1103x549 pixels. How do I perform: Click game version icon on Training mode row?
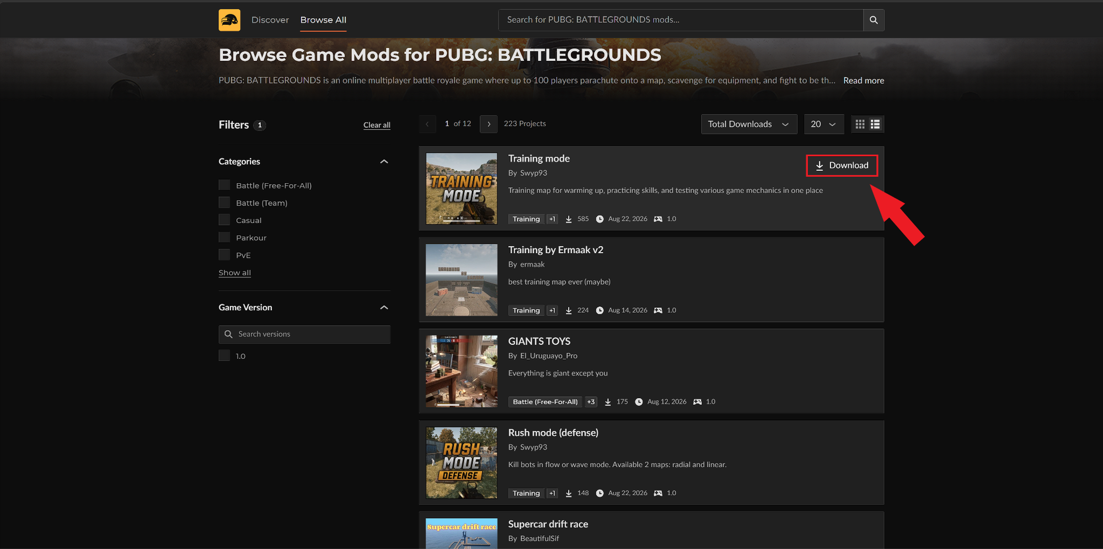[x=658, y=219]
